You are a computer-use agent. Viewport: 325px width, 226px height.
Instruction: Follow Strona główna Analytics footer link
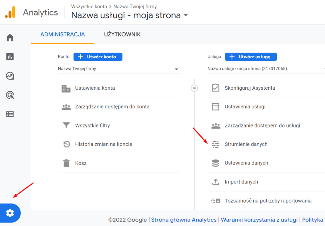point(184,220)
